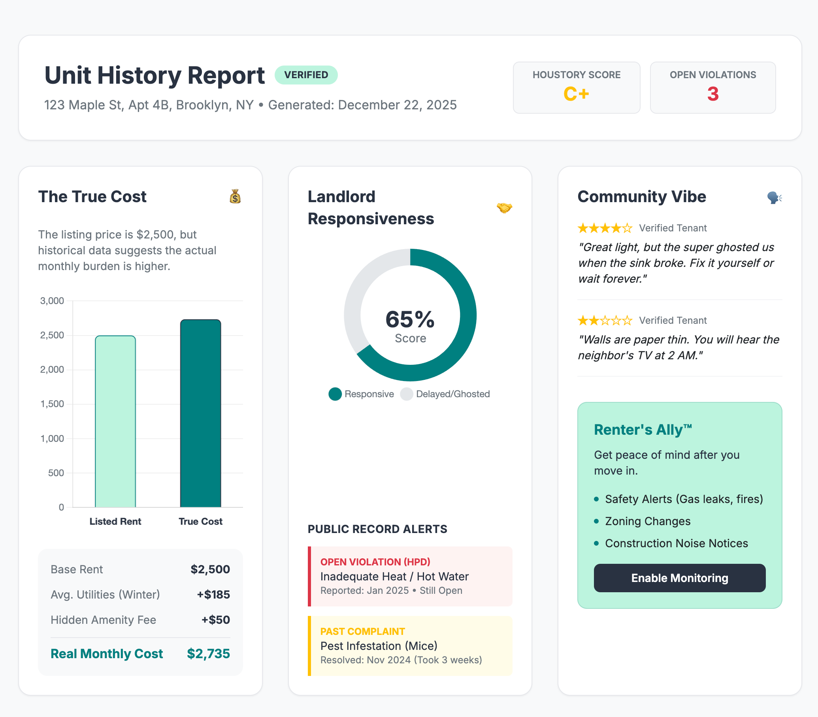The height and width of the screenshot is (717, 818).
Task: Click the handshake icon
Action: point(504,208)
